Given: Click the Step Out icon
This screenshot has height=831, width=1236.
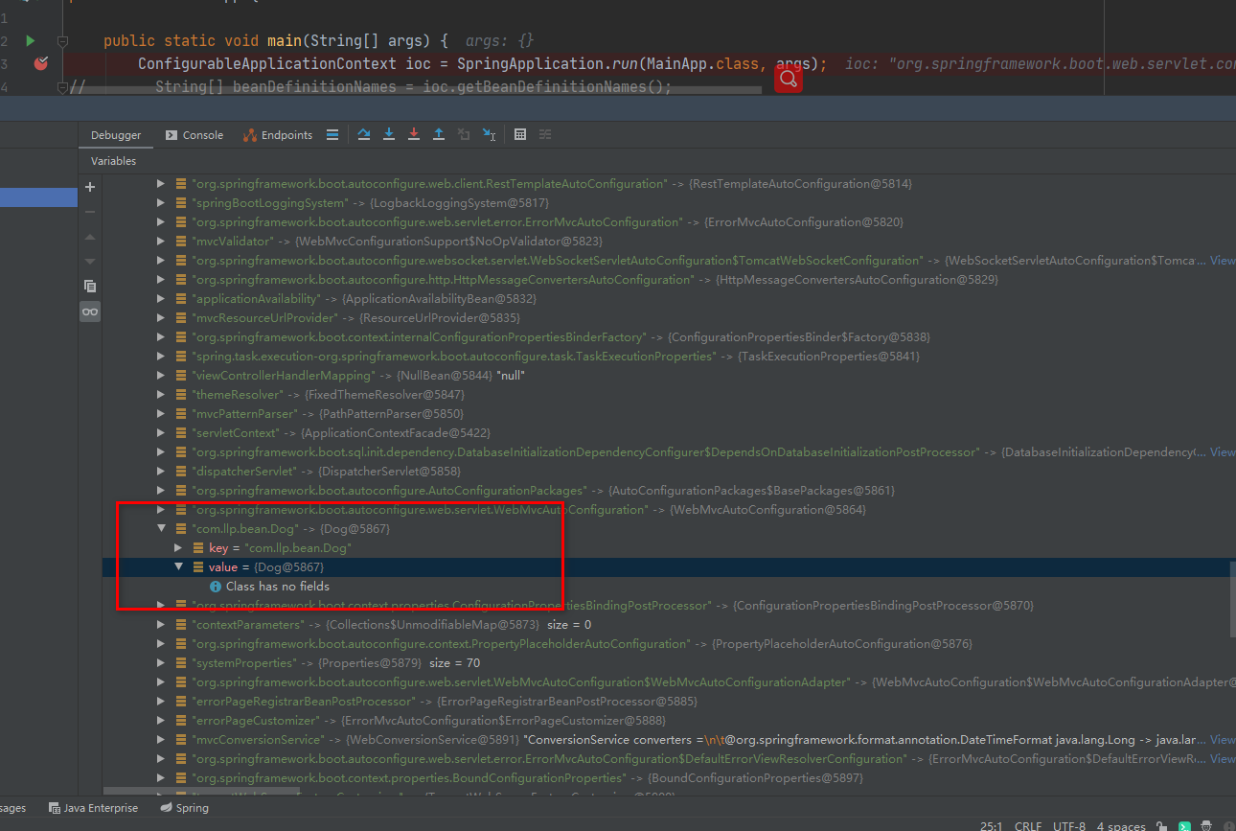Looking at the screenshot, I should pos(439,134).
